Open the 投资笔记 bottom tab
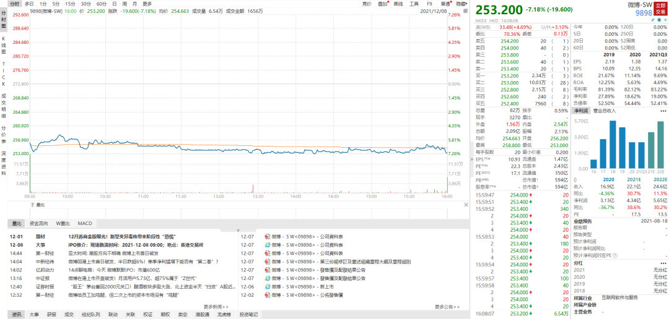 [249, 315]
